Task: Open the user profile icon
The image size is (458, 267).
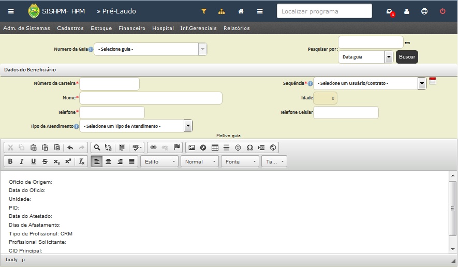Action: (x=407, y=11)
